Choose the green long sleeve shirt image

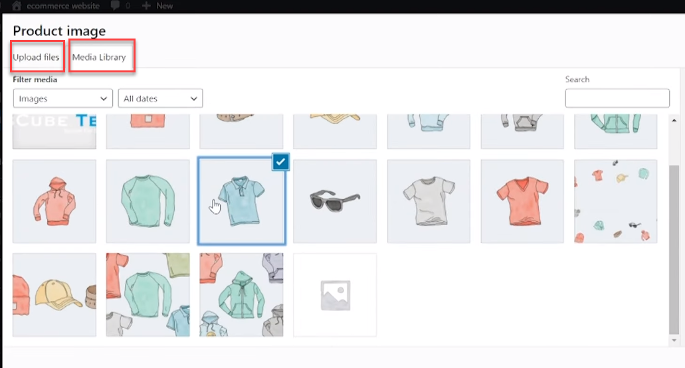coord(147,201)
